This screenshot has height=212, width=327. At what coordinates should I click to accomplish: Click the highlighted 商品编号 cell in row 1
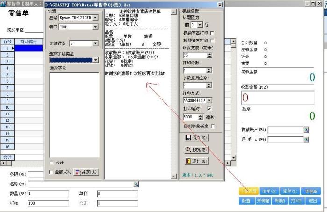point(29,49)
